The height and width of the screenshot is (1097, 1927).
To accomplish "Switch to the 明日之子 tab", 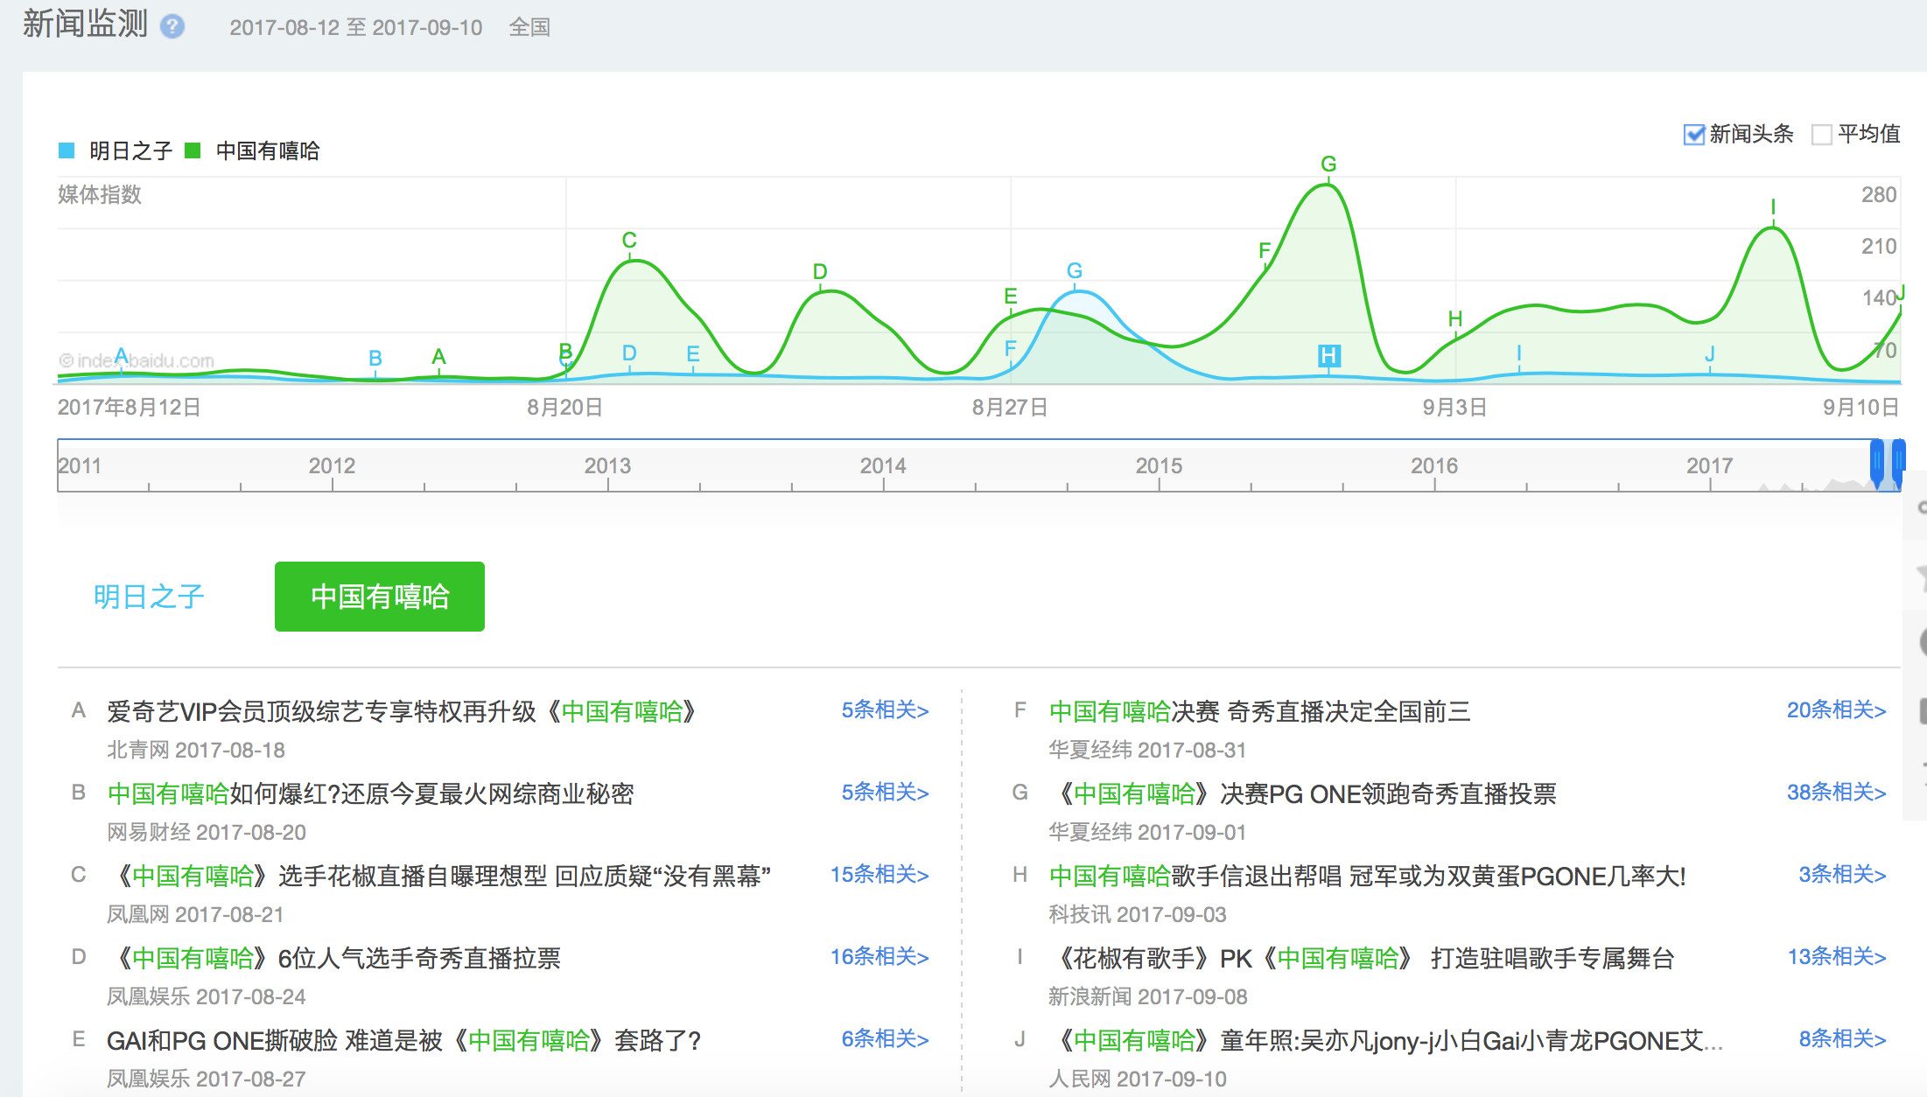I will coord(149,597).
